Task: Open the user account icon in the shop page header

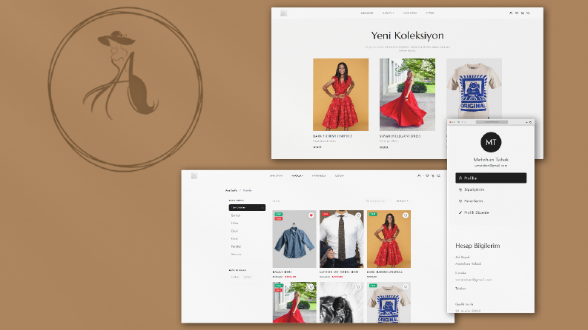Action: tap(419, 175)
